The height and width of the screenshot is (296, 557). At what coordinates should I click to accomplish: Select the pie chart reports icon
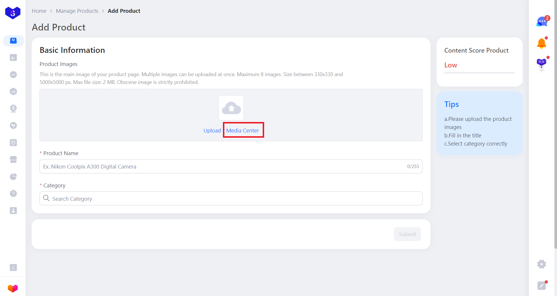pyautogui.click(x=13, y=177)
